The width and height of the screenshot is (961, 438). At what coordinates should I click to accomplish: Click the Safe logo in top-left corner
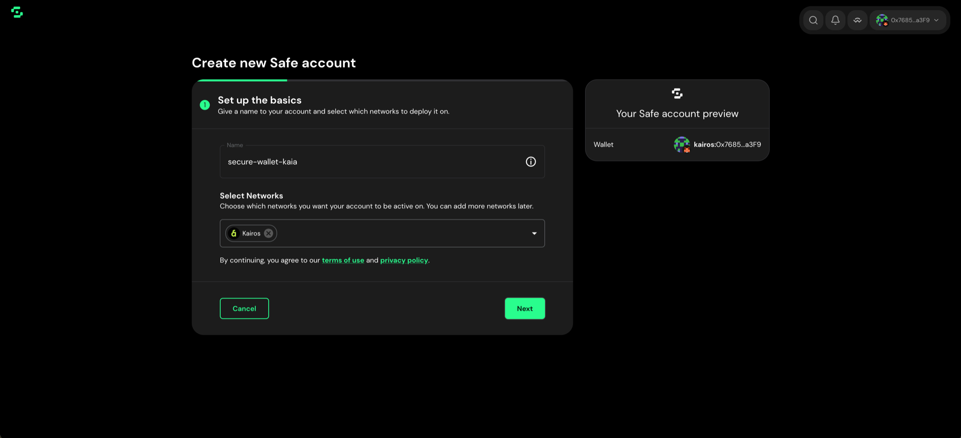17,13
